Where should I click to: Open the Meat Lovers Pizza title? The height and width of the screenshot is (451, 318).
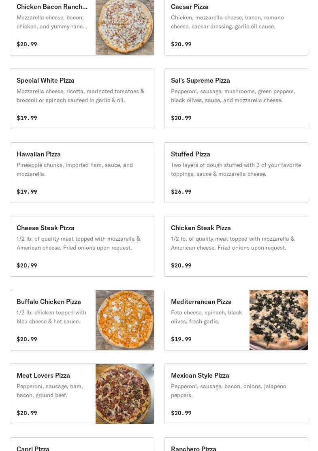(43, 375)
